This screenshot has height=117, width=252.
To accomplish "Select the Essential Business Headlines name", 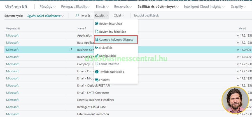I will coord(96,100).
